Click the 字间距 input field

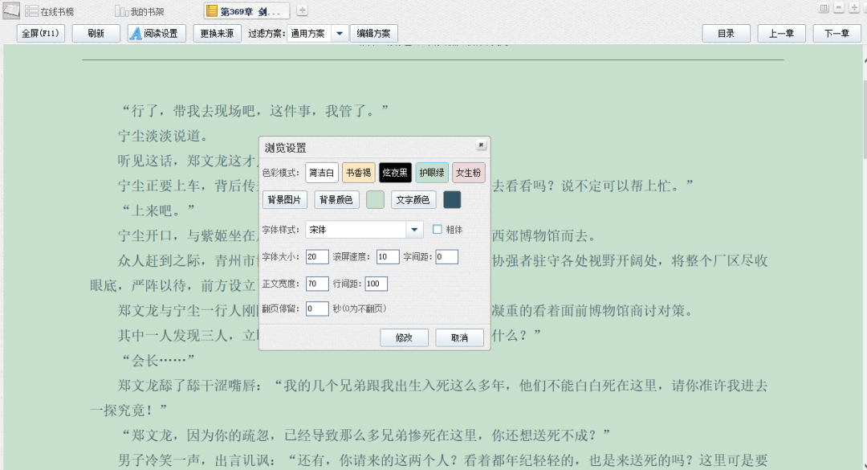447,257
